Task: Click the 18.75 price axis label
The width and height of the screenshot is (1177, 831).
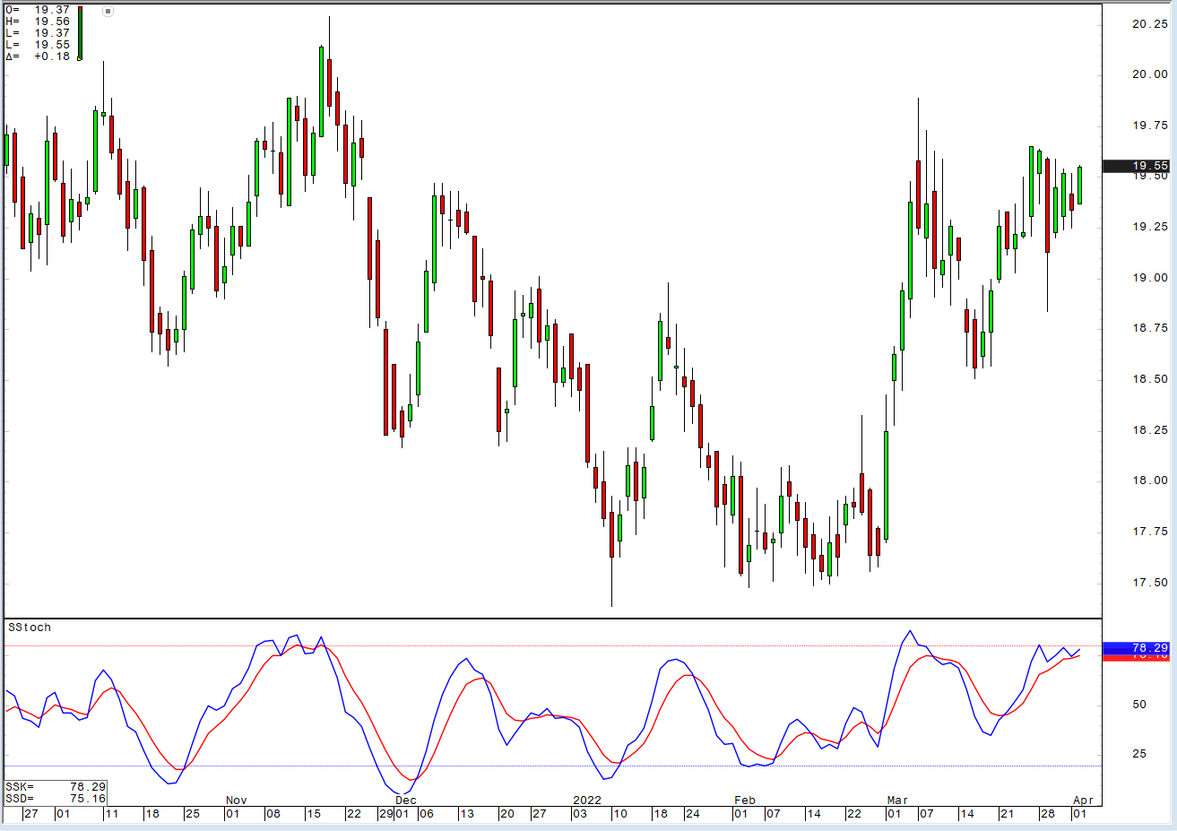Action: pos(1150,328)
